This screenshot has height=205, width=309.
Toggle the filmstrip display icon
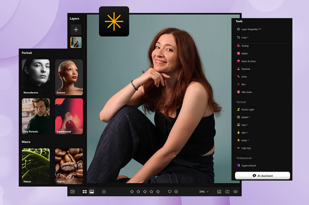219,192
